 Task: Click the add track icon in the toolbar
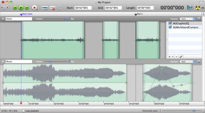45,8
